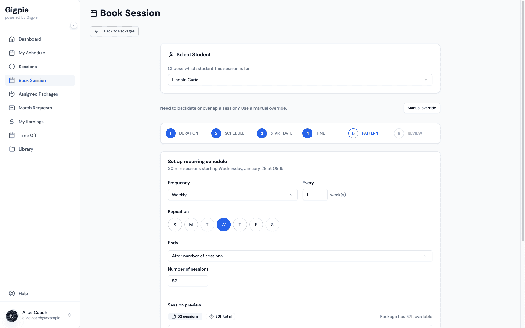Screen dimensions: 525x328
Task: Toggle Monday in Repeat on days
Action: click(191, 225)
